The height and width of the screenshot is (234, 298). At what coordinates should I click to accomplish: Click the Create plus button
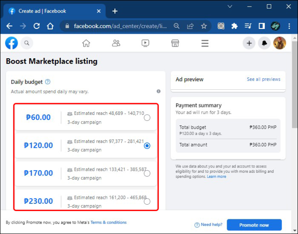point(249,43)
